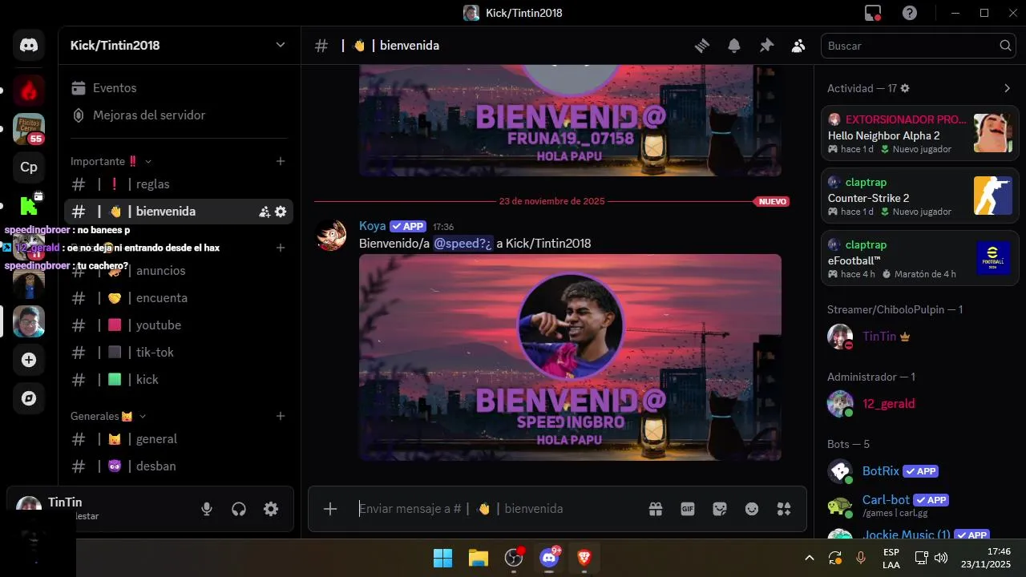Create channel in Importante category
This screenshot has height=577, width=1026.
coord(281,161)
